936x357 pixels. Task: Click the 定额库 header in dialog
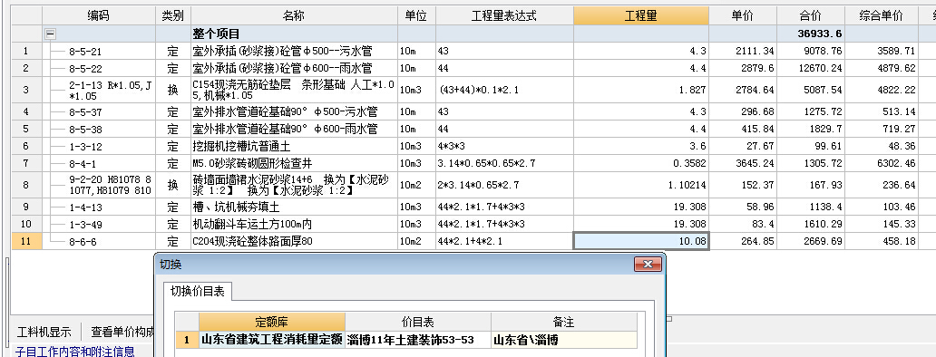[271, 323]
